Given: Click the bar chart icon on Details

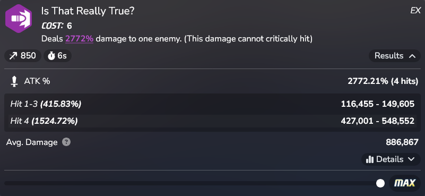Looking at the screenshot, I should click(x=370, y=159).
